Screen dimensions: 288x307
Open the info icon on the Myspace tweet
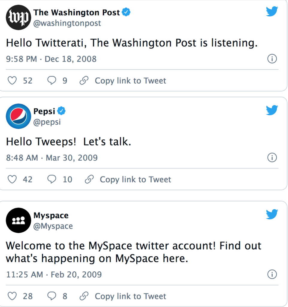[272, 274]
